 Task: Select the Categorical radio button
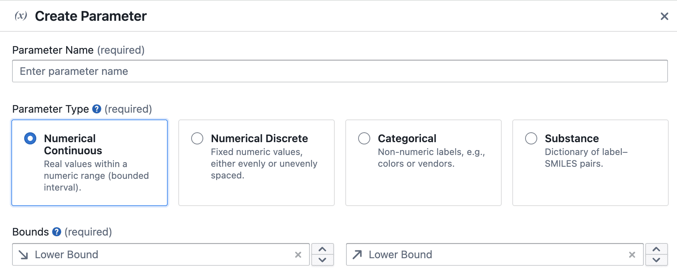364,138
